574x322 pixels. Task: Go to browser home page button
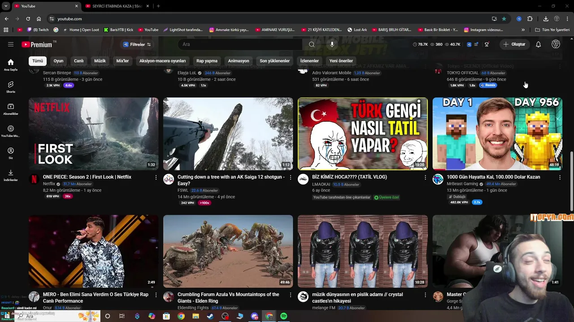click(39, 19)
